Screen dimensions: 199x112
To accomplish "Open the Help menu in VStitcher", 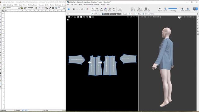I will click(x=108, y=5).
